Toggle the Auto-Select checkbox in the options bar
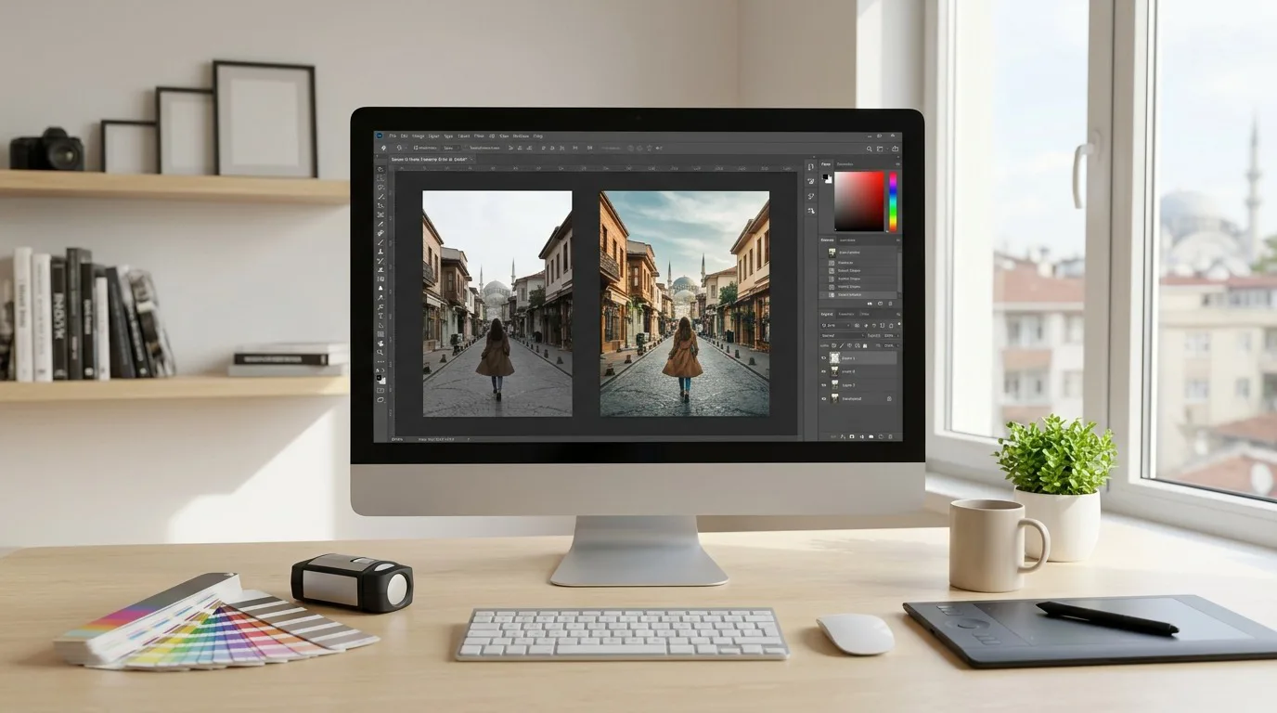Image resolution: width=1277 pixels, height=713 pixels. point(415,148)
